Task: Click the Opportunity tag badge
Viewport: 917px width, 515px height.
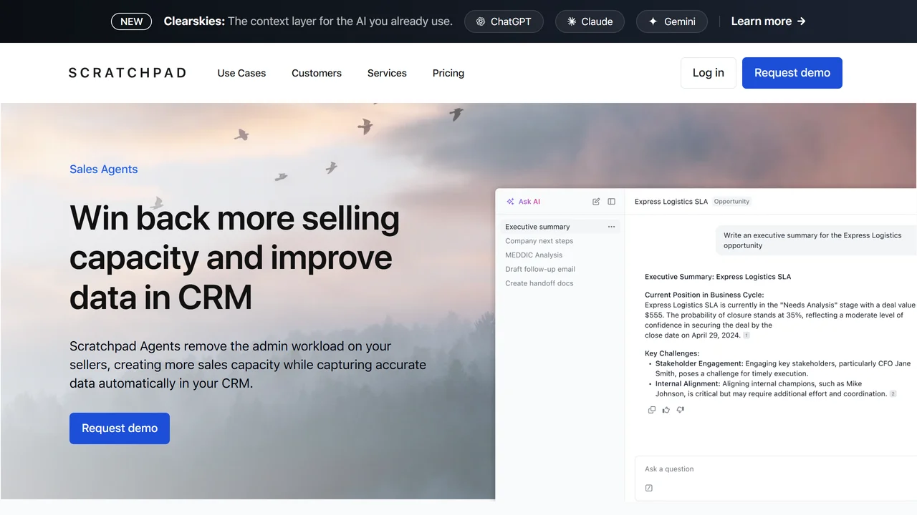Action: point(731,202)
